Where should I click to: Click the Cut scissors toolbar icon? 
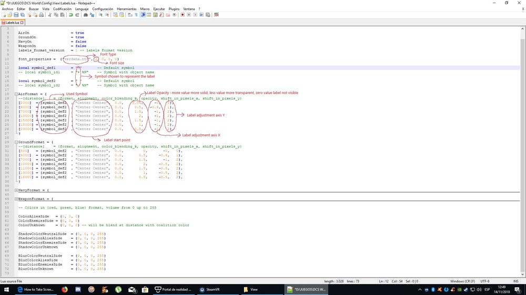[50, 15]
